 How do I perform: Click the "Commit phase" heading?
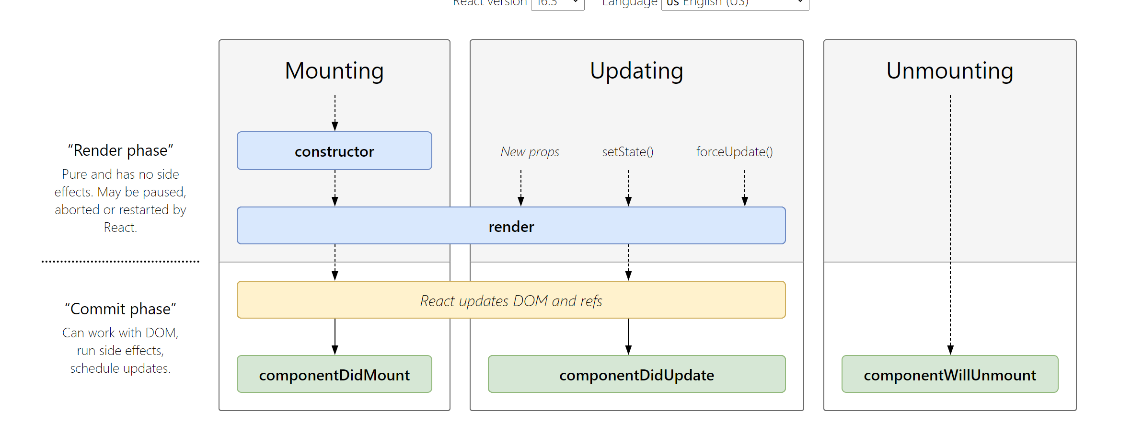(x=120, y=309)
